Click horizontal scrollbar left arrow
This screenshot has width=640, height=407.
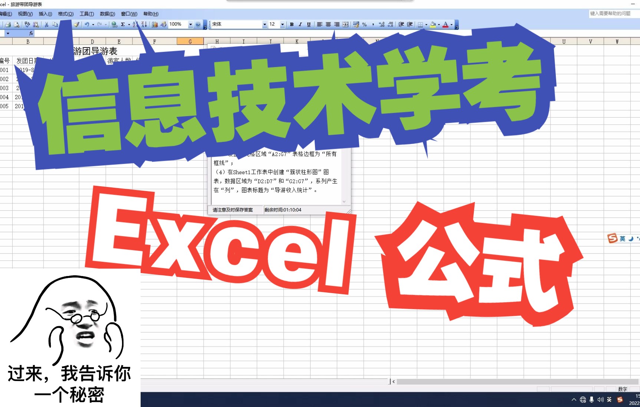(394, 381)
